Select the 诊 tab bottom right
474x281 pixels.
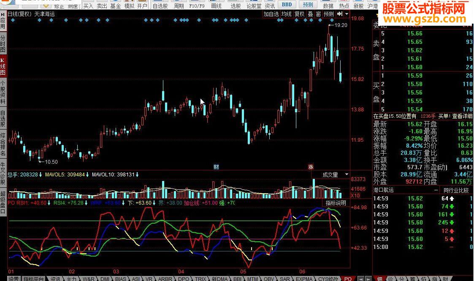pyautogui.click(x=390, y=278)
